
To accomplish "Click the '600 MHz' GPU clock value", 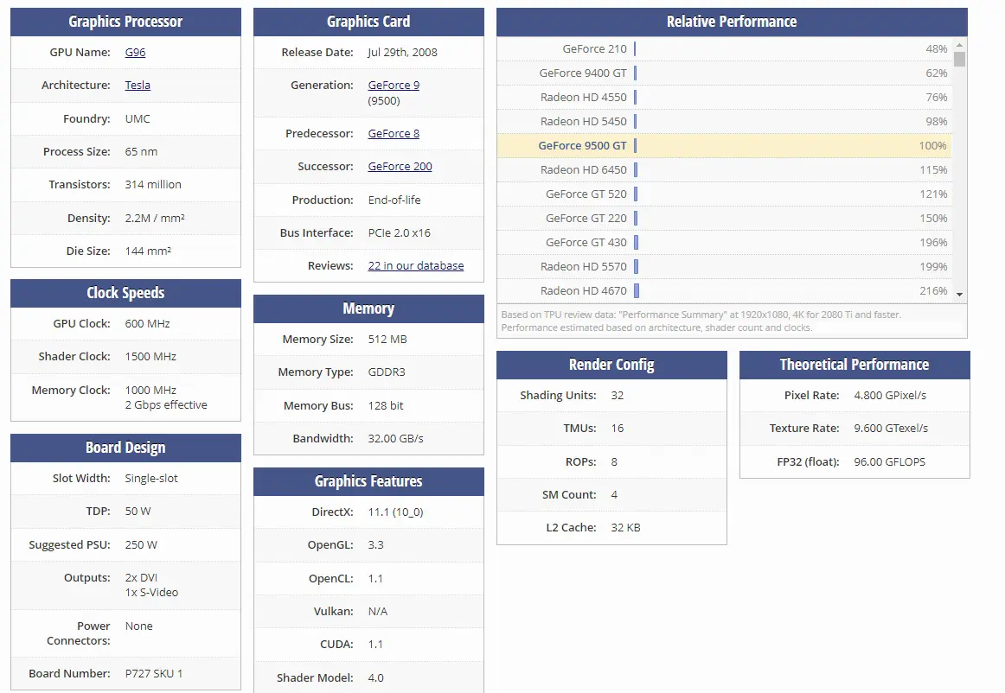I will tap(147, 324).
